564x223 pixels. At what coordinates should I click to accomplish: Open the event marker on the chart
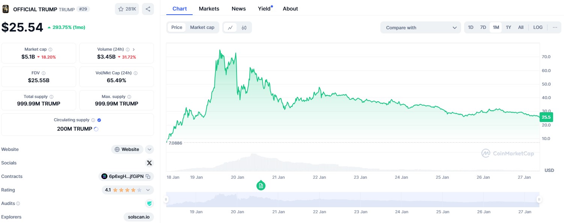261,185
